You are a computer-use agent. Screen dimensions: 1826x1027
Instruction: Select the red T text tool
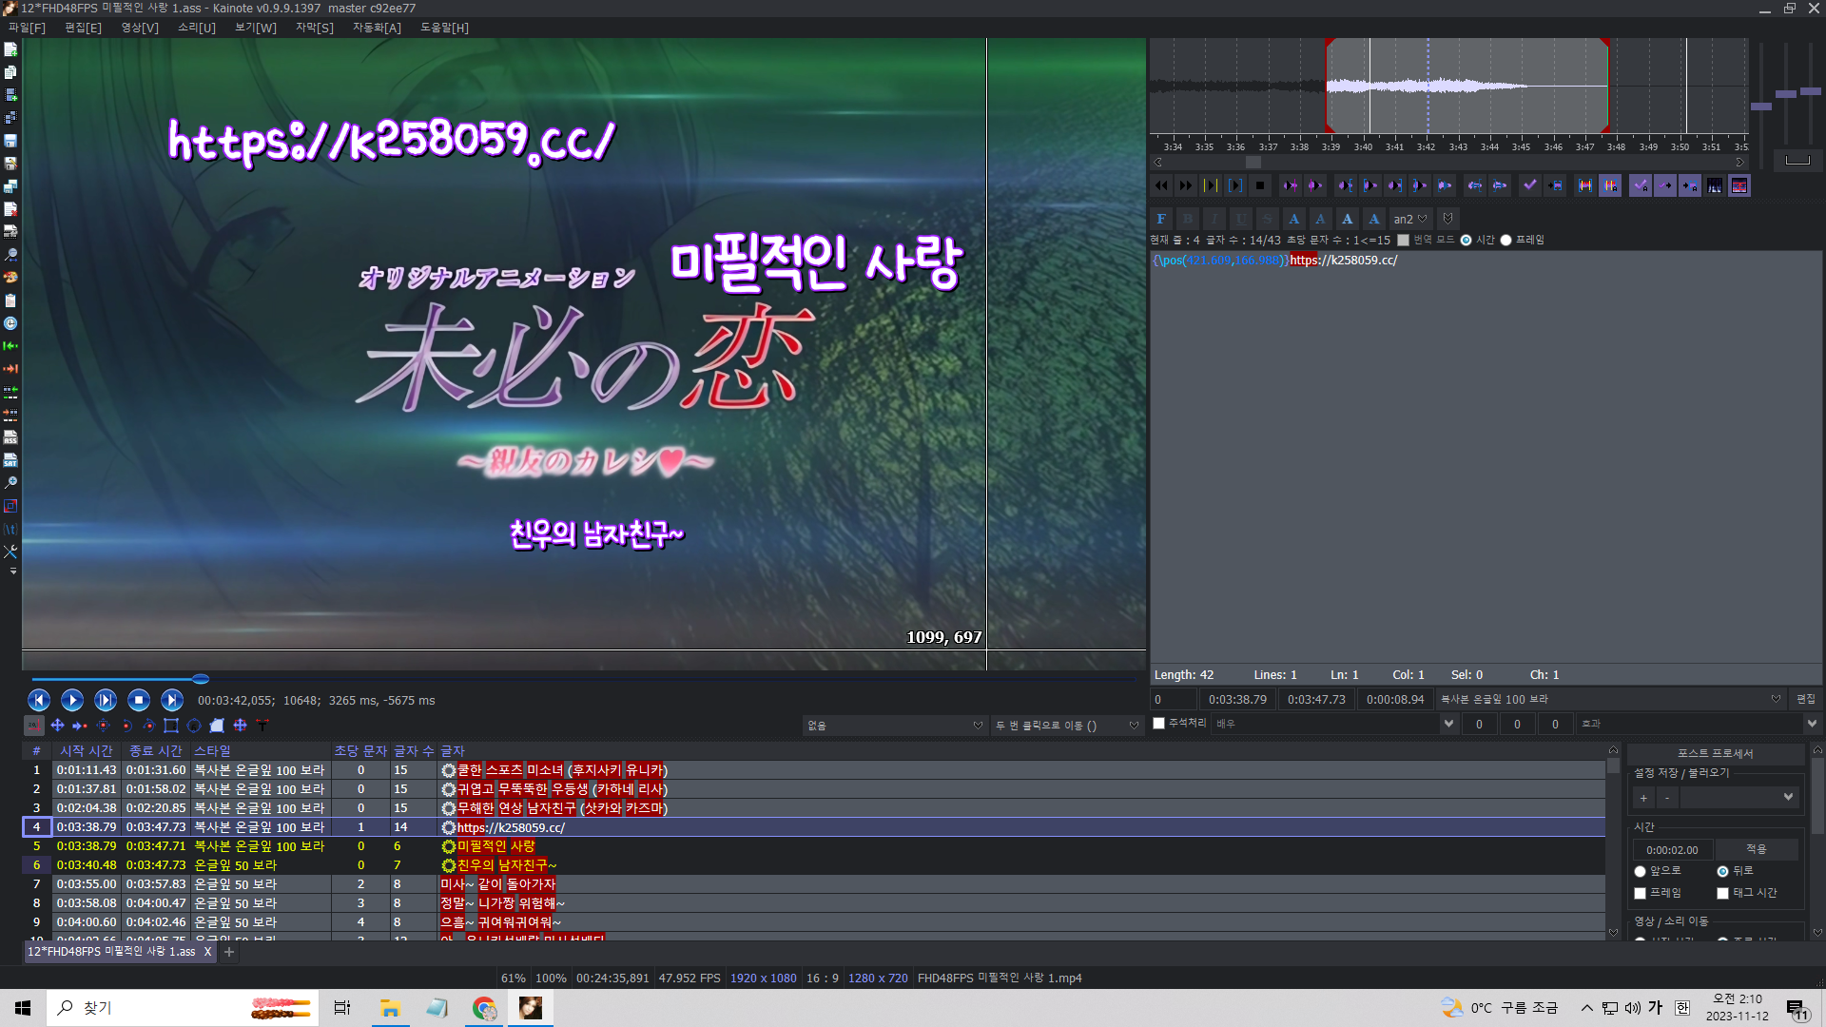click(x=262, y=726)
